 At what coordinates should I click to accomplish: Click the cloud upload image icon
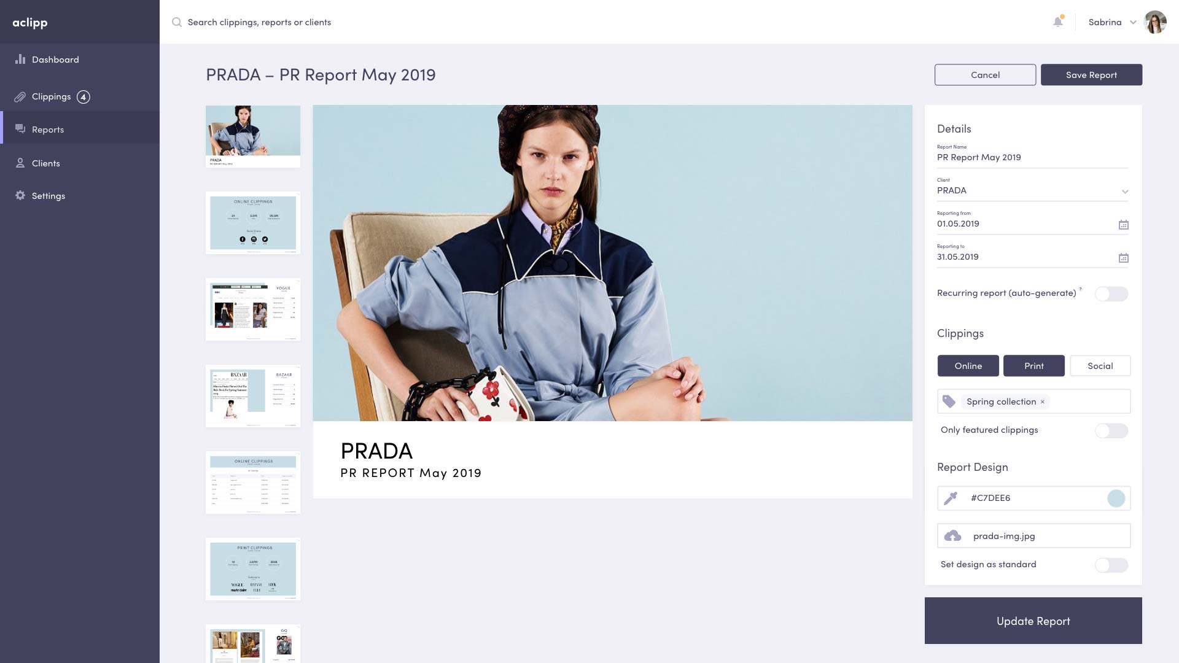952,536
